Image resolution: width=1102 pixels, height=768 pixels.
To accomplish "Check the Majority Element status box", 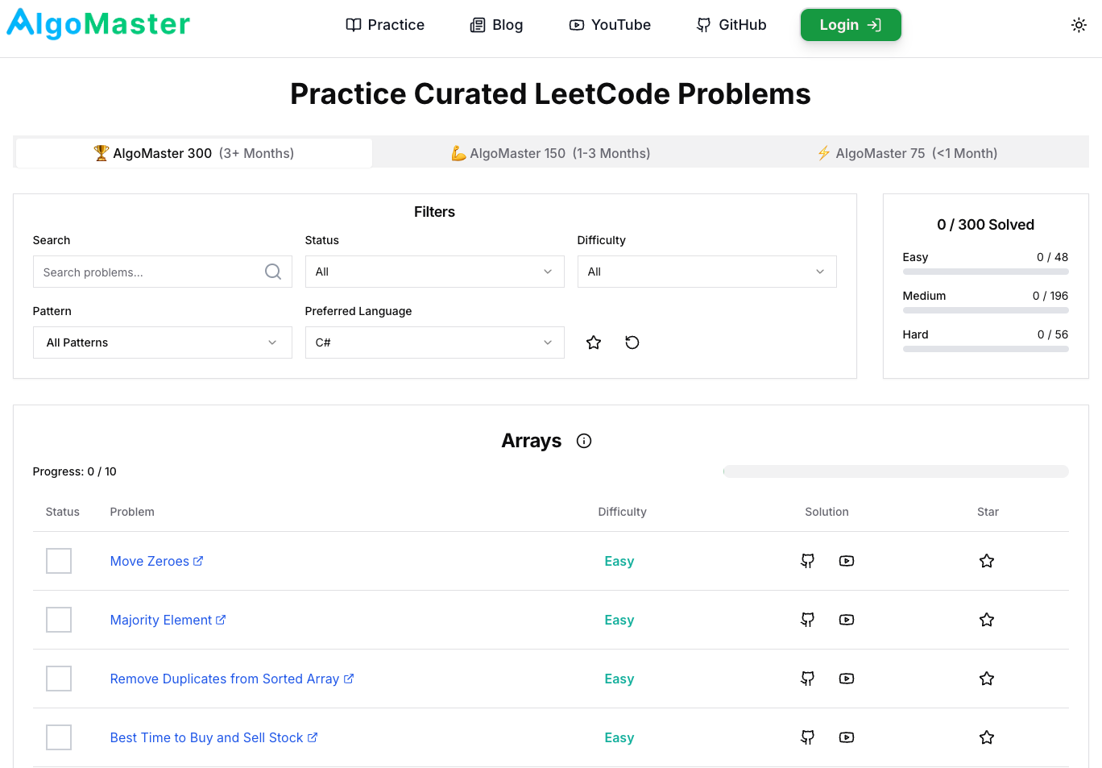I will coord(59,620).
